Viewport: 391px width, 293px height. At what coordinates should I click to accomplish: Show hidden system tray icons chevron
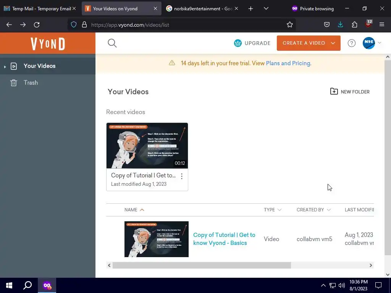coord(323,285)
